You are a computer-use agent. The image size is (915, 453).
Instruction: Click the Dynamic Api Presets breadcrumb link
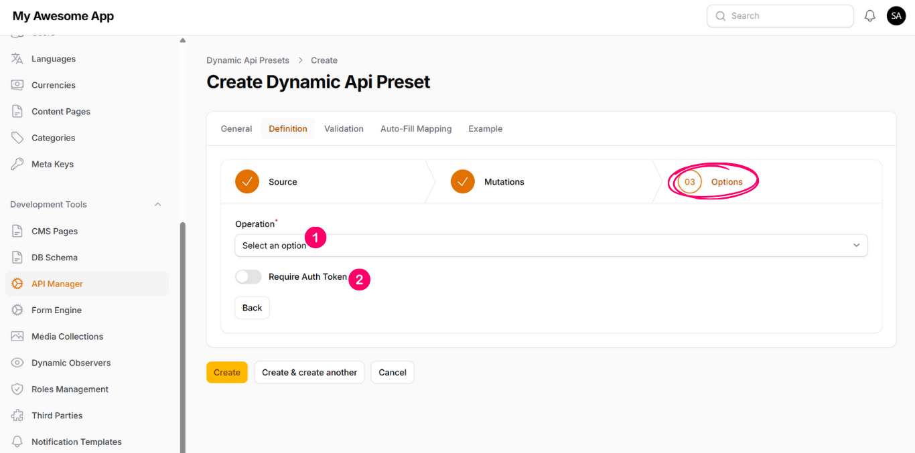(248, 60)
